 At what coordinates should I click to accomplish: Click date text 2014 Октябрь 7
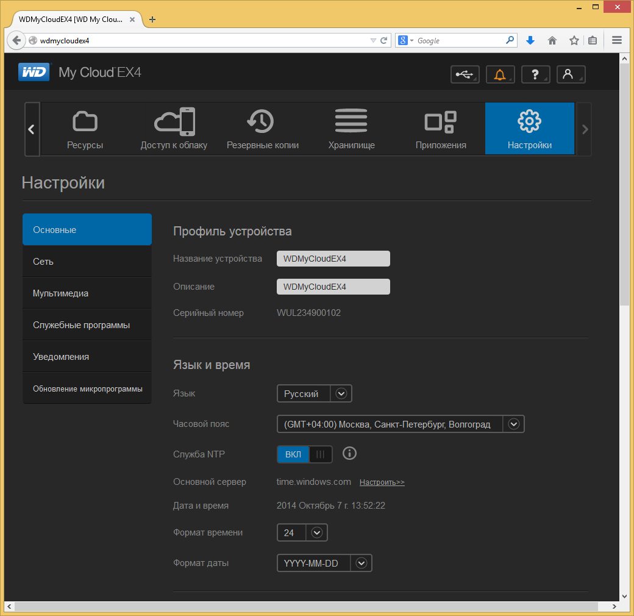pyautogui.click(x=331, y=506)
